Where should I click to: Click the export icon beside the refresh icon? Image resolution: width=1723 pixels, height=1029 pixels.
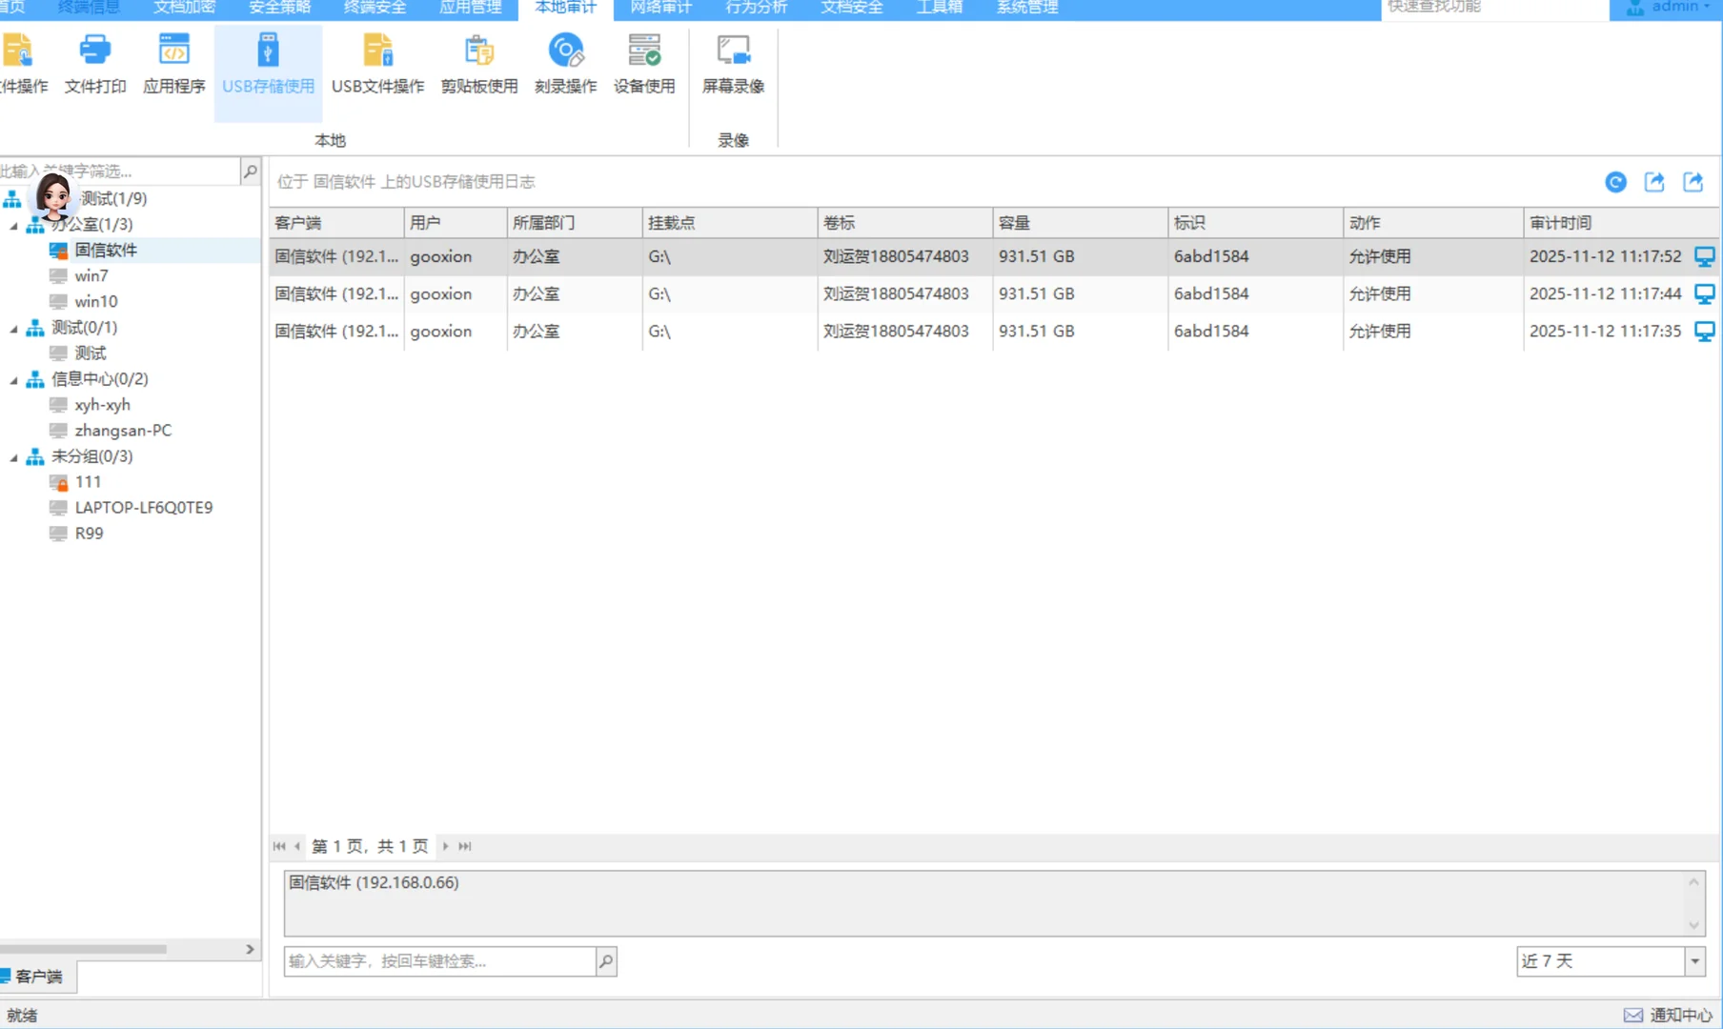click(x=1654, y=182)
